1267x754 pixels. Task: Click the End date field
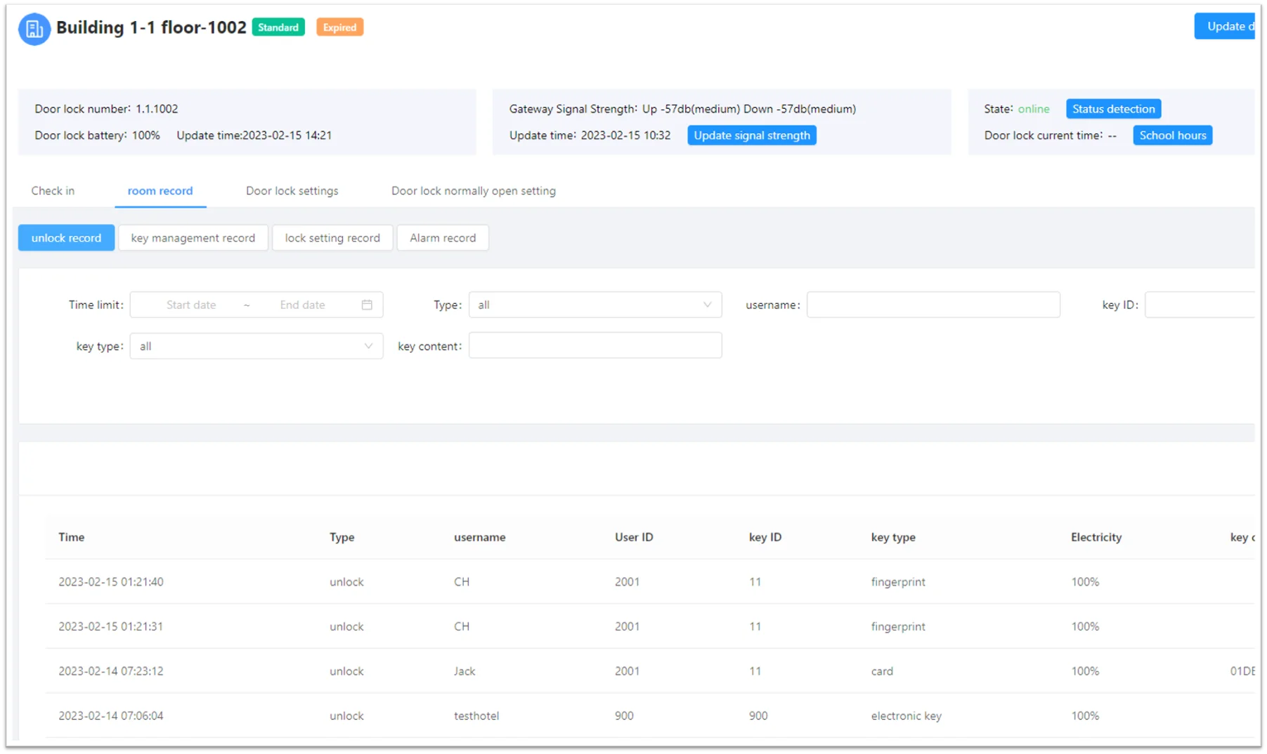point(303,305)
